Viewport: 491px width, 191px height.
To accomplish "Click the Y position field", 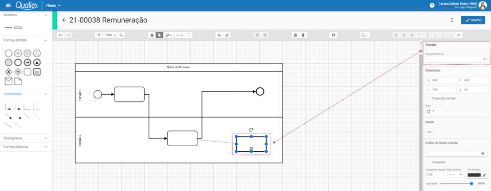I will (473, 80).
